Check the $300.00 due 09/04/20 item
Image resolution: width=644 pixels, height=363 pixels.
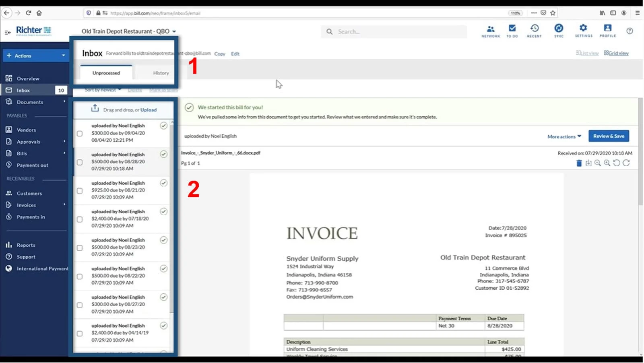point(80,134)
